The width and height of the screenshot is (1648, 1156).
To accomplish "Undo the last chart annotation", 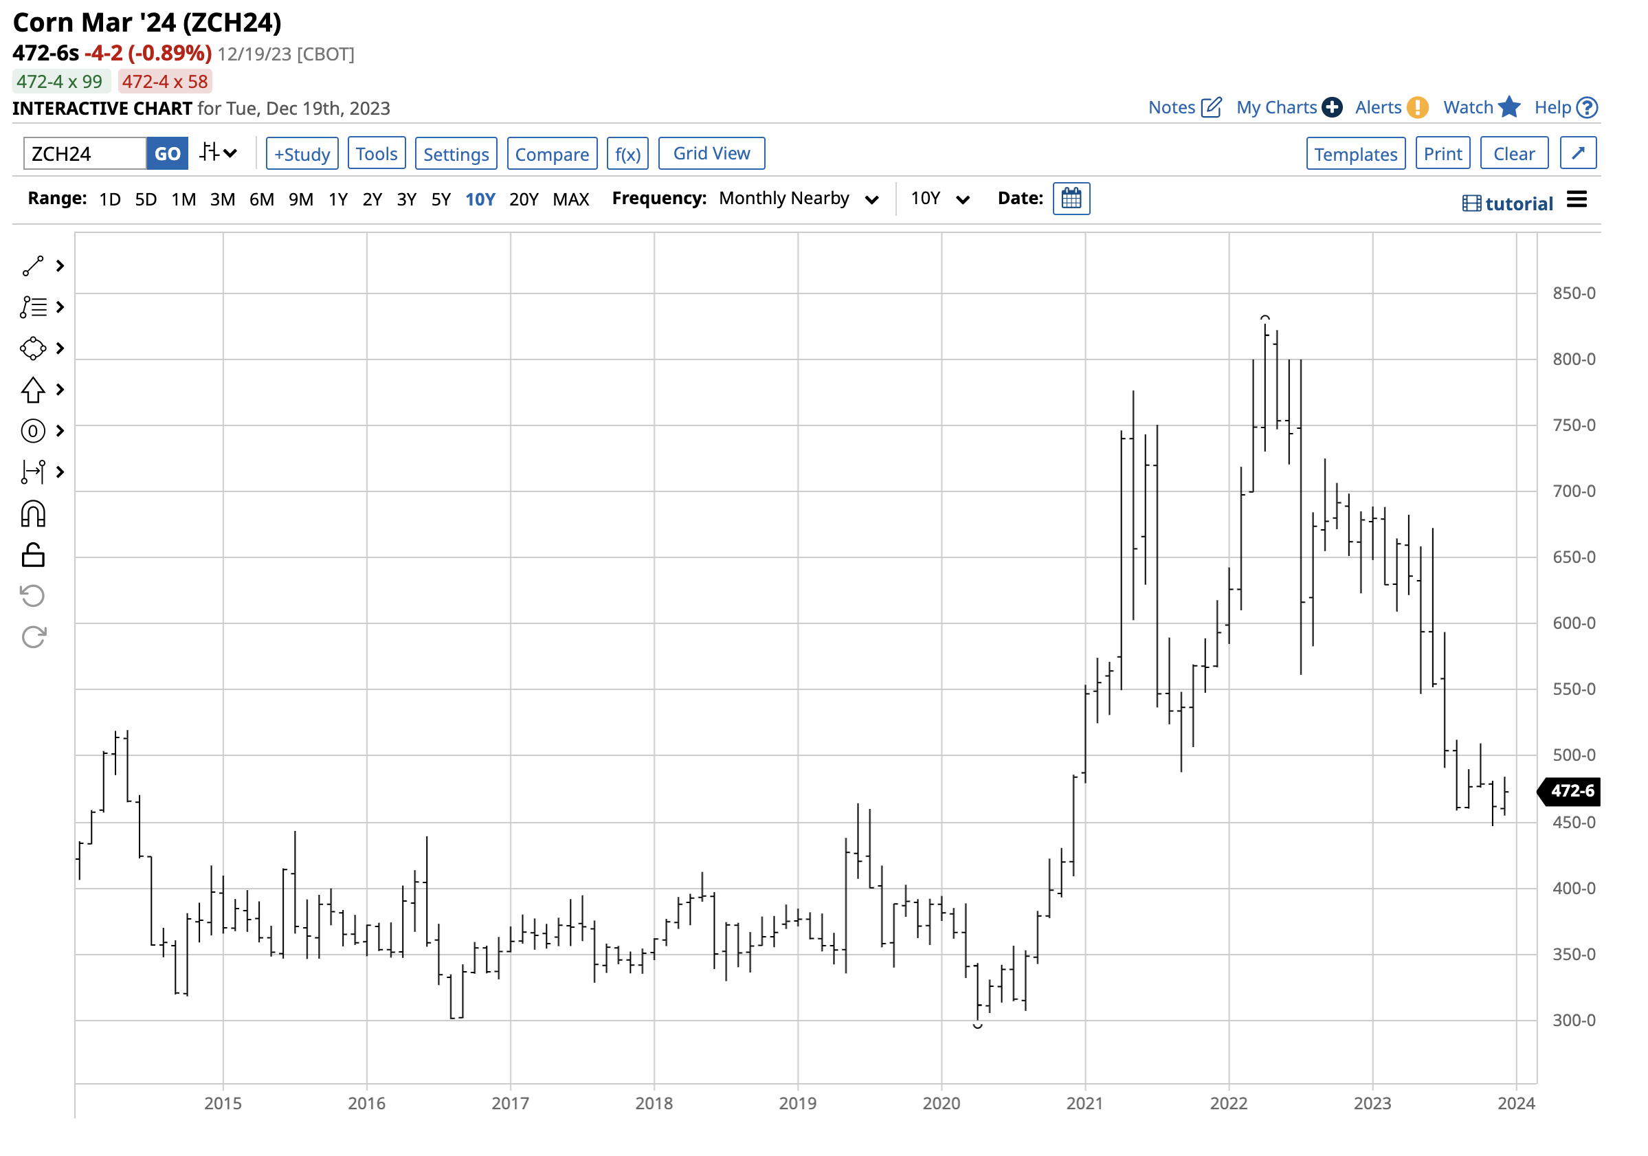I will pos(32,595).
